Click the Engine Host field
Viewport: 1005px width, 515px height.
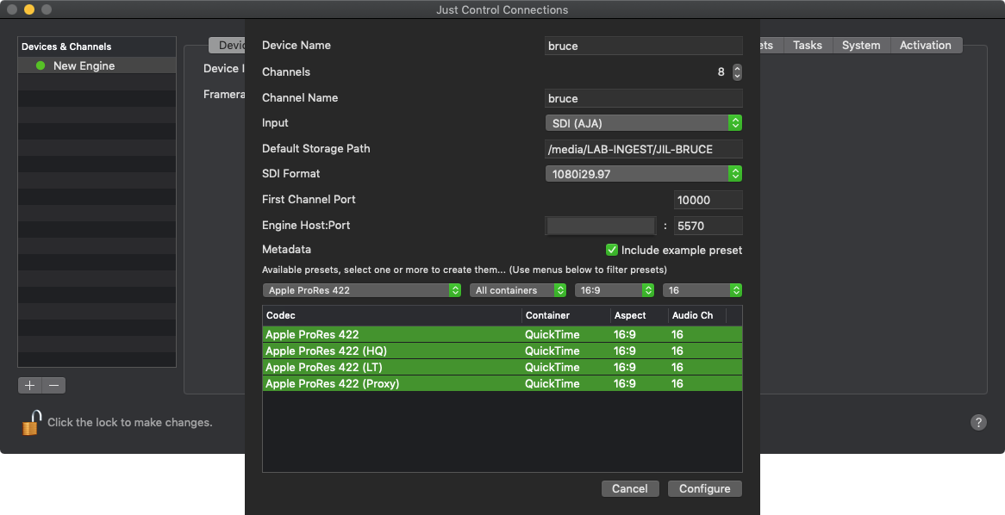601,226
